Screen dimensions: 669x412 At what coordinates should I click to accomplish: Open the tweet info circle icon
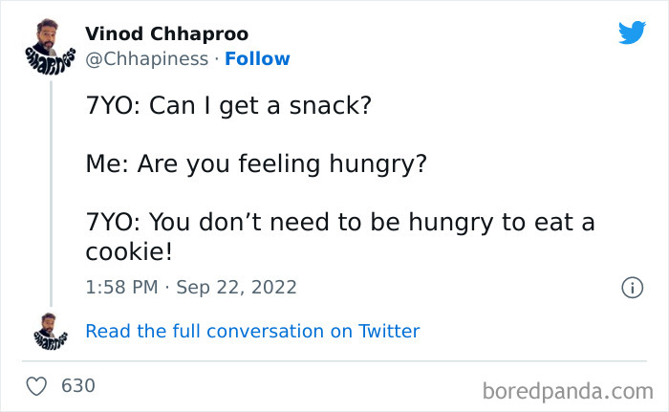click(631, 287)
